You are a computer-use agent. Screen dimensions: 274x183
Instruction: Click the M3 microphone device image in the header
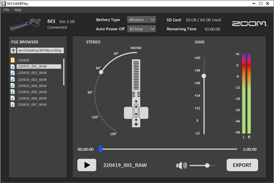point(26,24)
